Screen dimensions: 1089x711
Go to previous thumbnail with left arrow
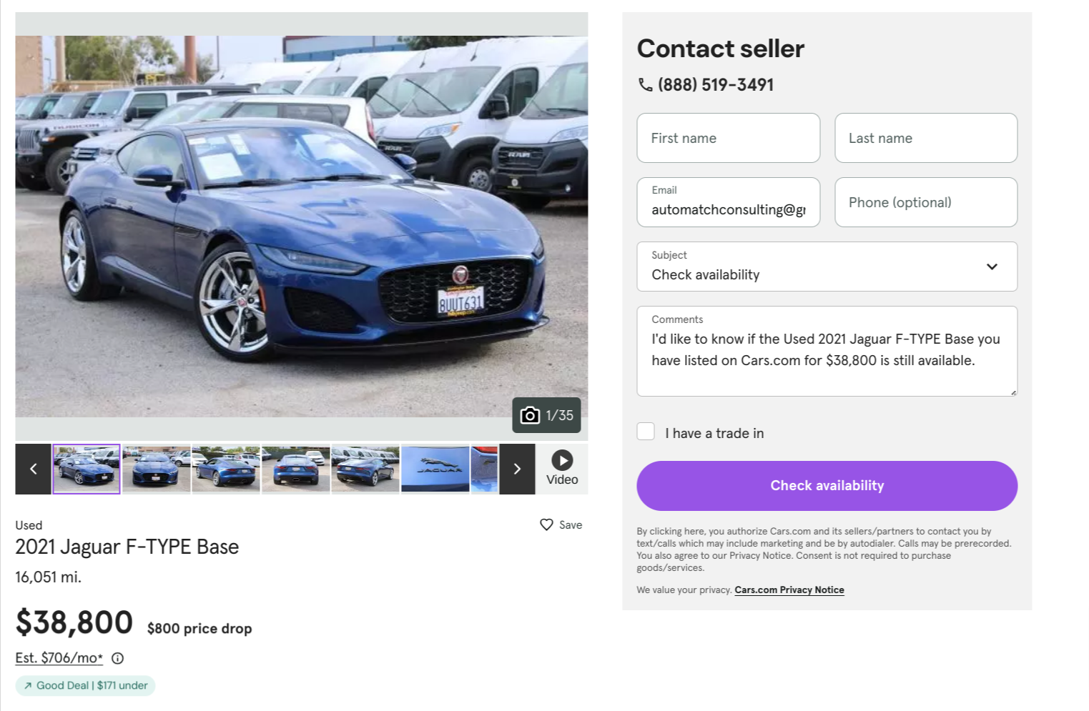(33, 469)
